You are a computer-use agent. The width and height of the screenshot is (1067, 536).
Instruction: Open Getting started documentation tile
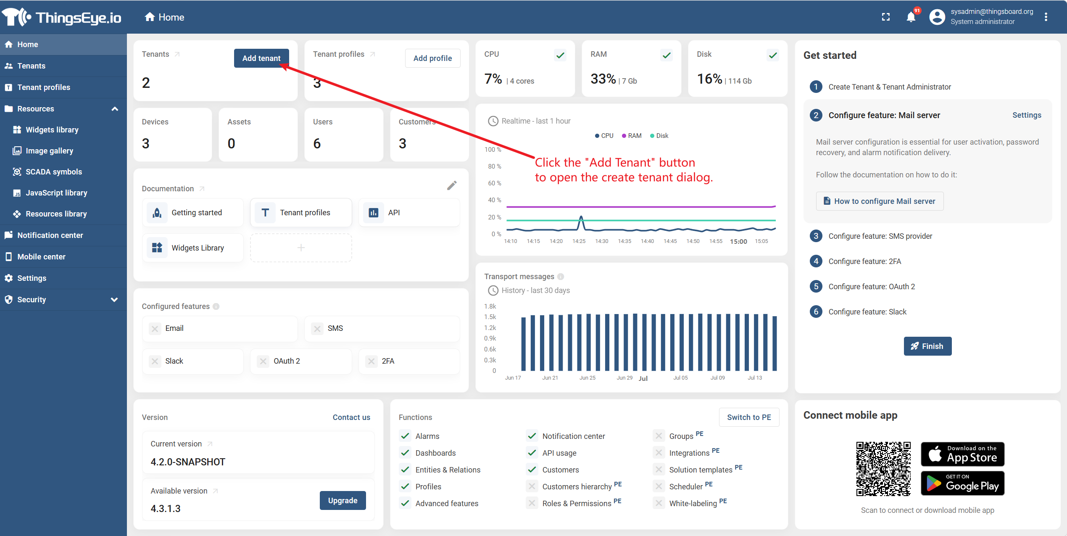tap(193, 213)
